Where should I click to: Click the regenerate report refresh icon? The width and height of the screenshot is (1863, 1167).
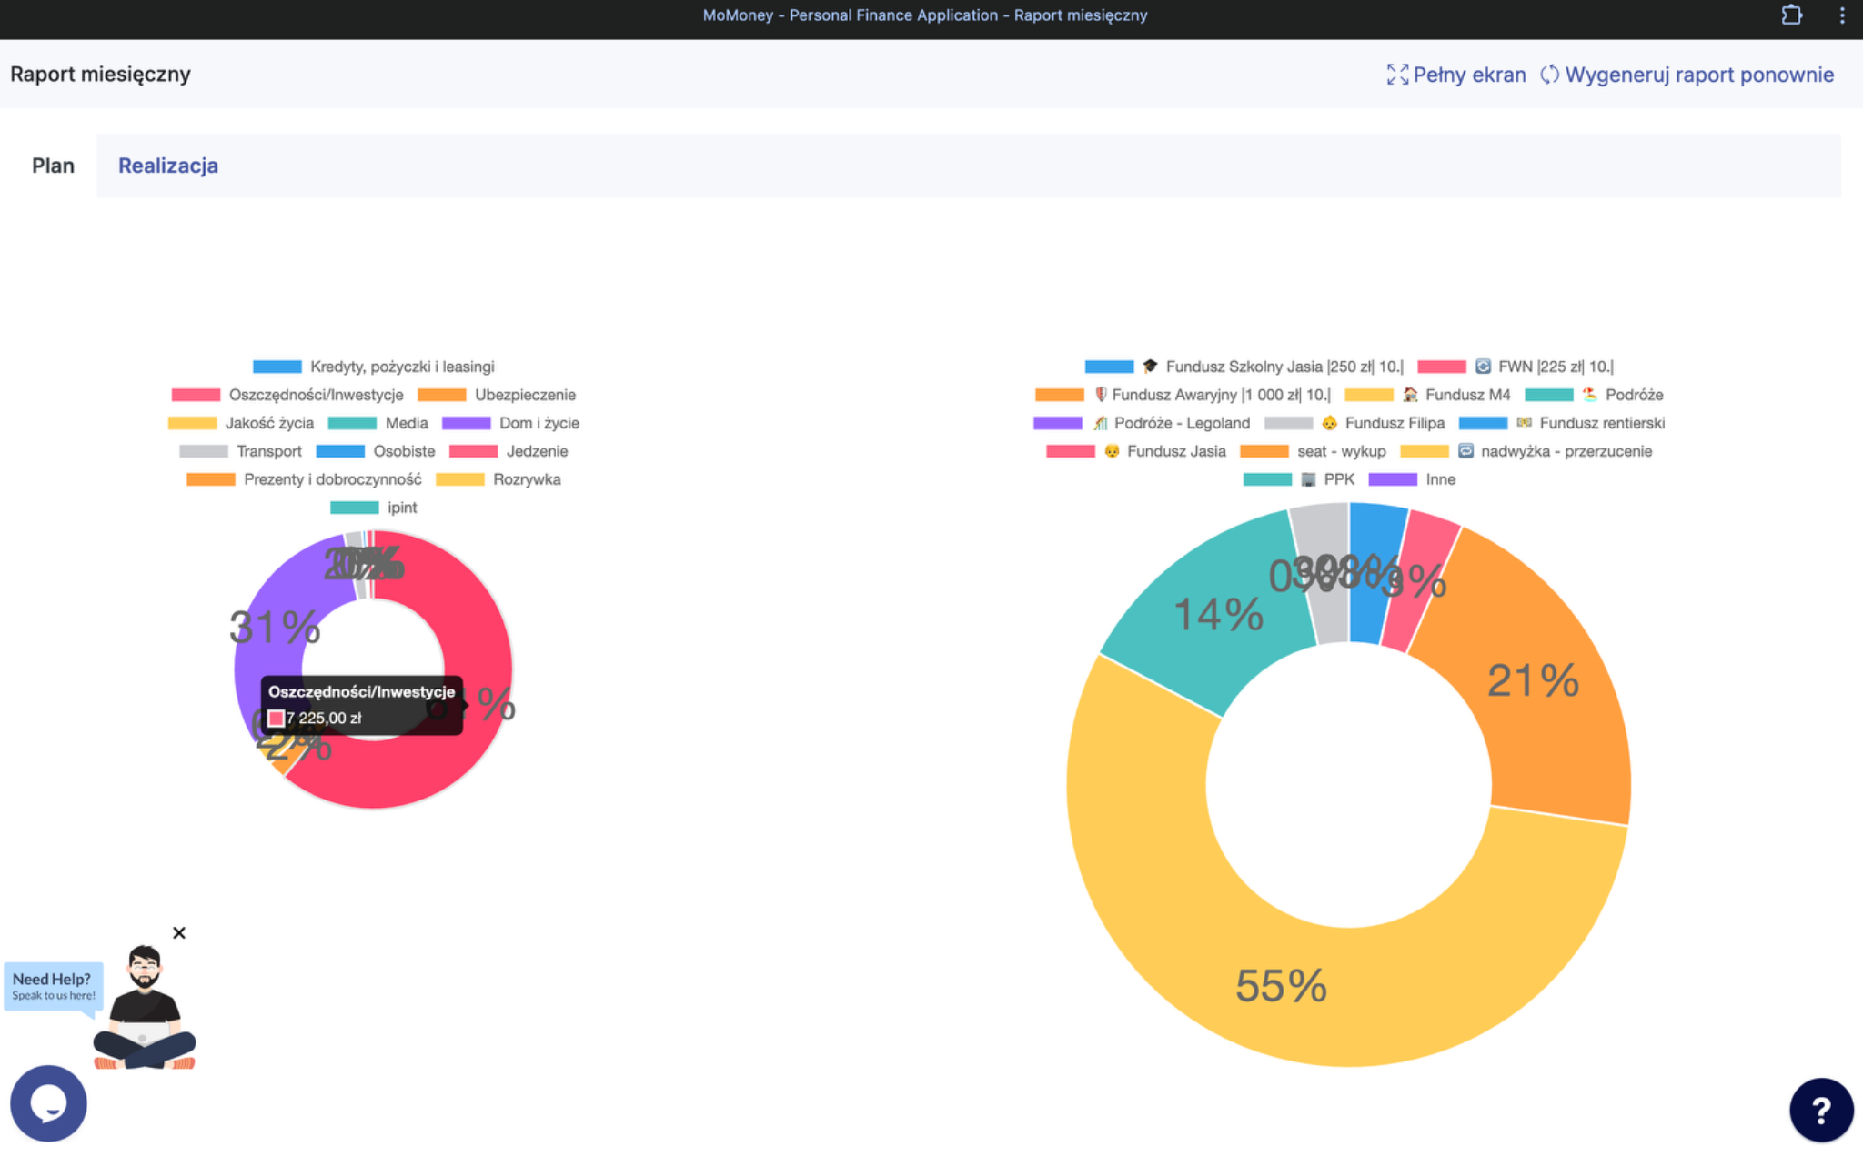tap(1549, 75)
